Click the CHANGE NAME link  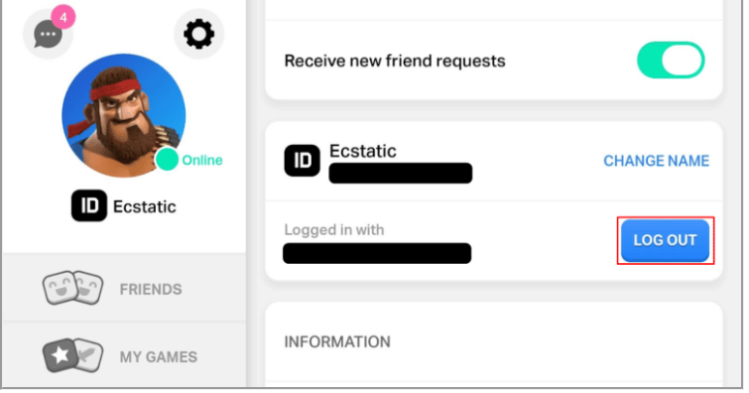[657, 161]
